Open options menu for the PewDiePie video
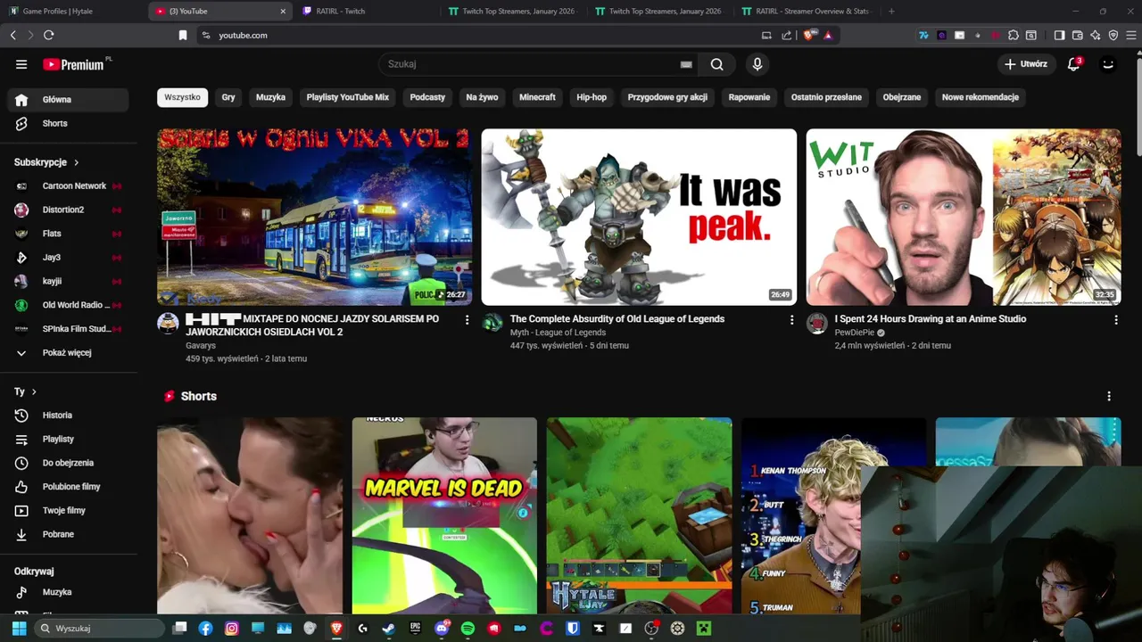This screenshot has width=1142, height=642. point(1115,320)
